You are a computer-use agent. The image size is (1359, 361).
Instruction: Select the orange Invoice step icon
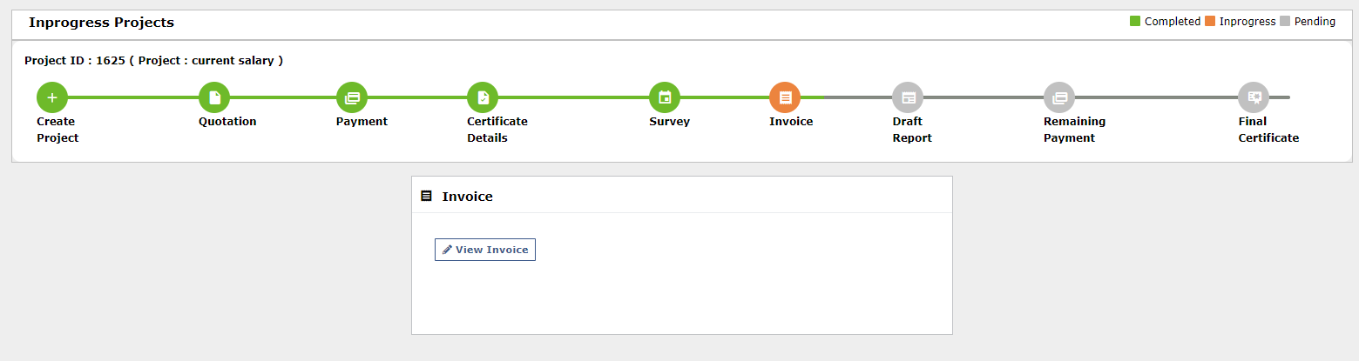pyautogui.click(x=785, y=97)
